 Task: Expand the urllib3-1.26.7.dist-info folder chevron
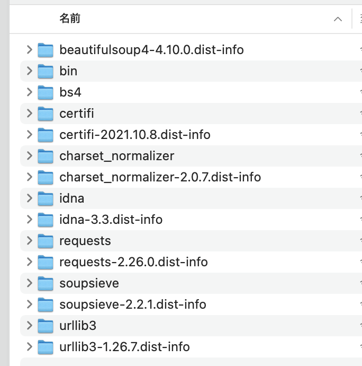(x=29, y=346)
